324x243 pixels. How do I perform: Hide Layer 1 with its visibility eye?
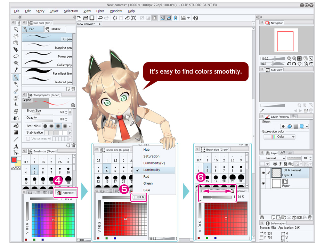263,172
